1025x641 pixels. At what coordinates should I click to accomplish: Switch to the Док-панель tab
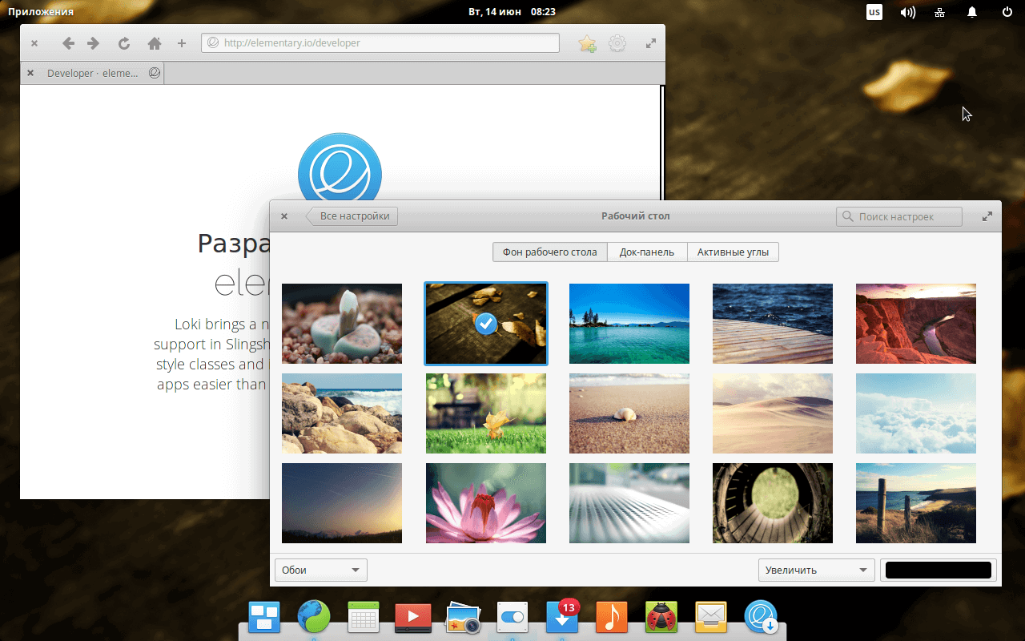point(647,252)
